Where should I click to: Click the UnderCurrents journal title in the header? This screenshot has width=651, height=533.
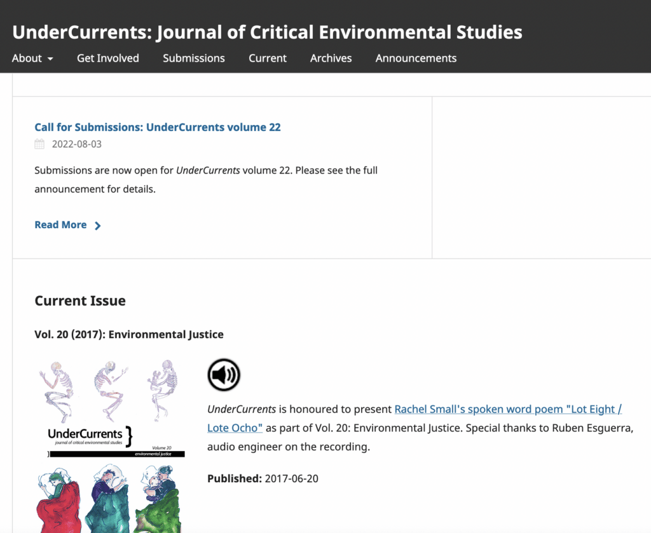pyautogui.click(x=267, y=32)
